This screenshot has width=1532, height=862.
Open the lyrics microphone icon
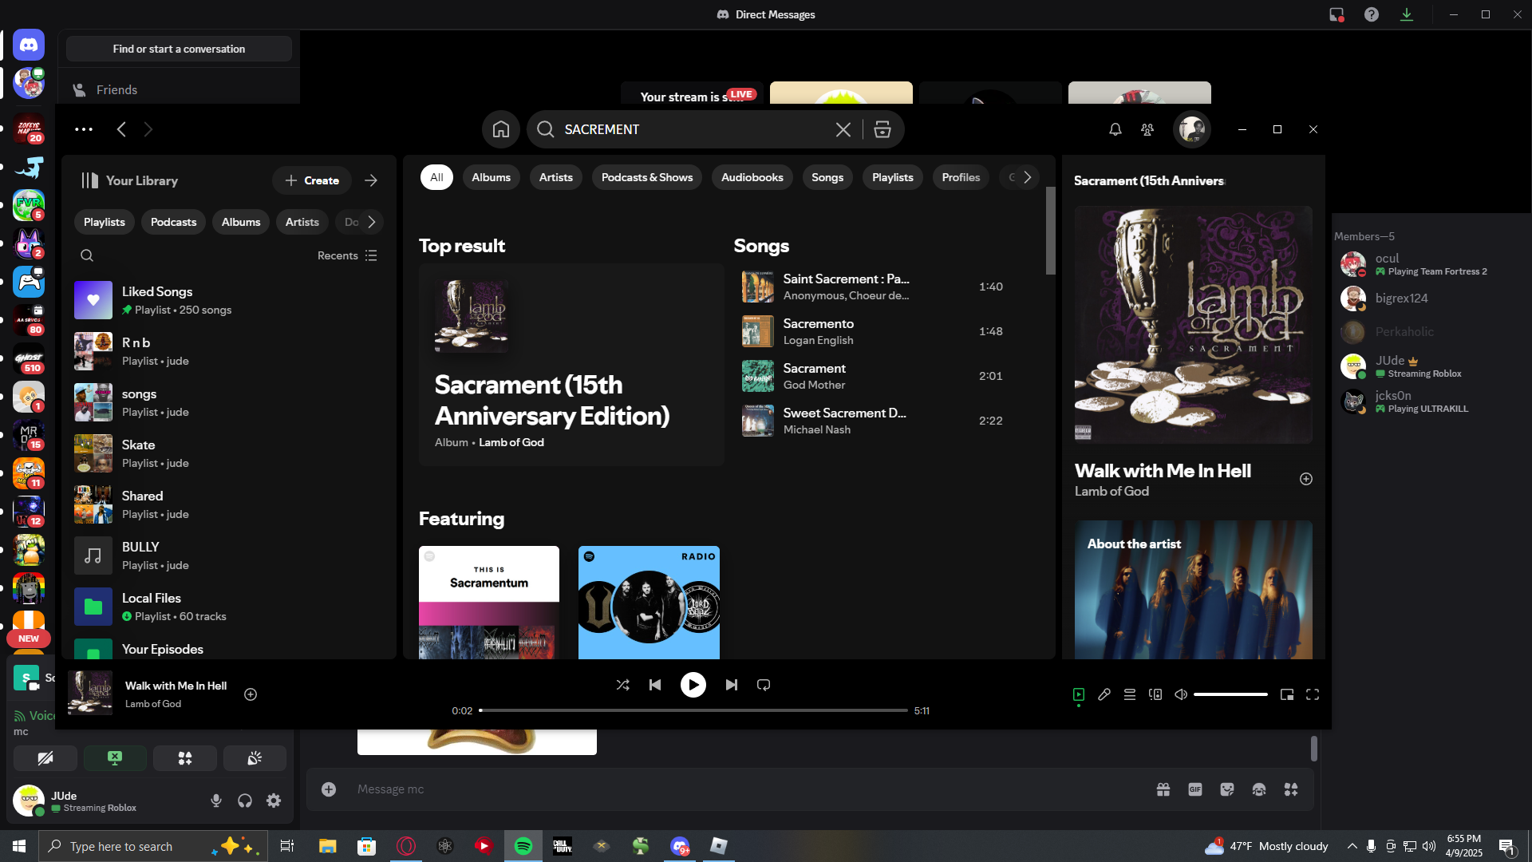pyautogui.click(x=1104, y=694)
